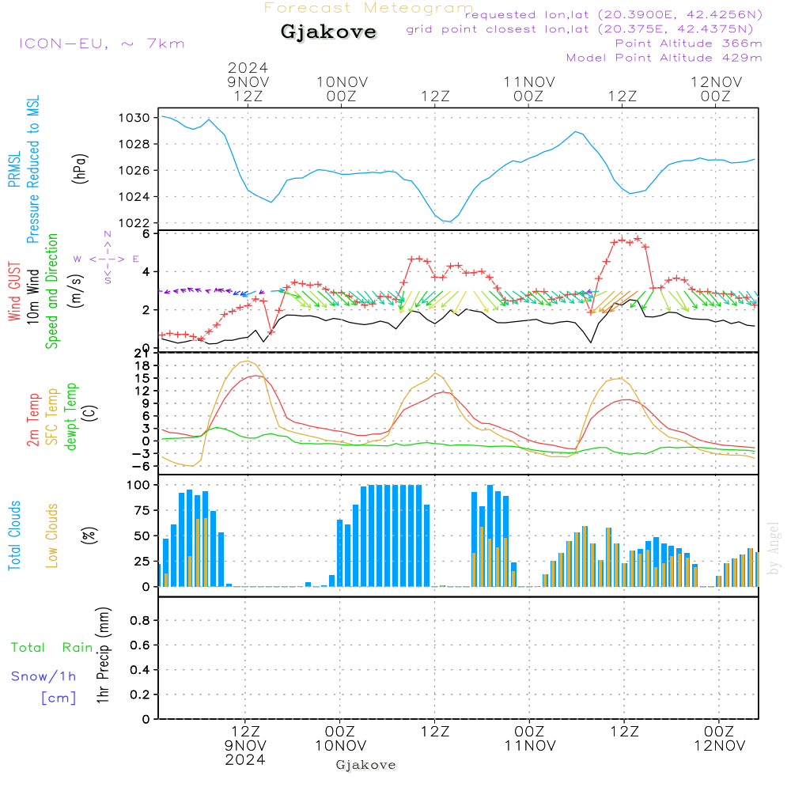Select top axis label '10NOV 00Z'
Viewport: 791px width, 791px height.
(342, 89)
